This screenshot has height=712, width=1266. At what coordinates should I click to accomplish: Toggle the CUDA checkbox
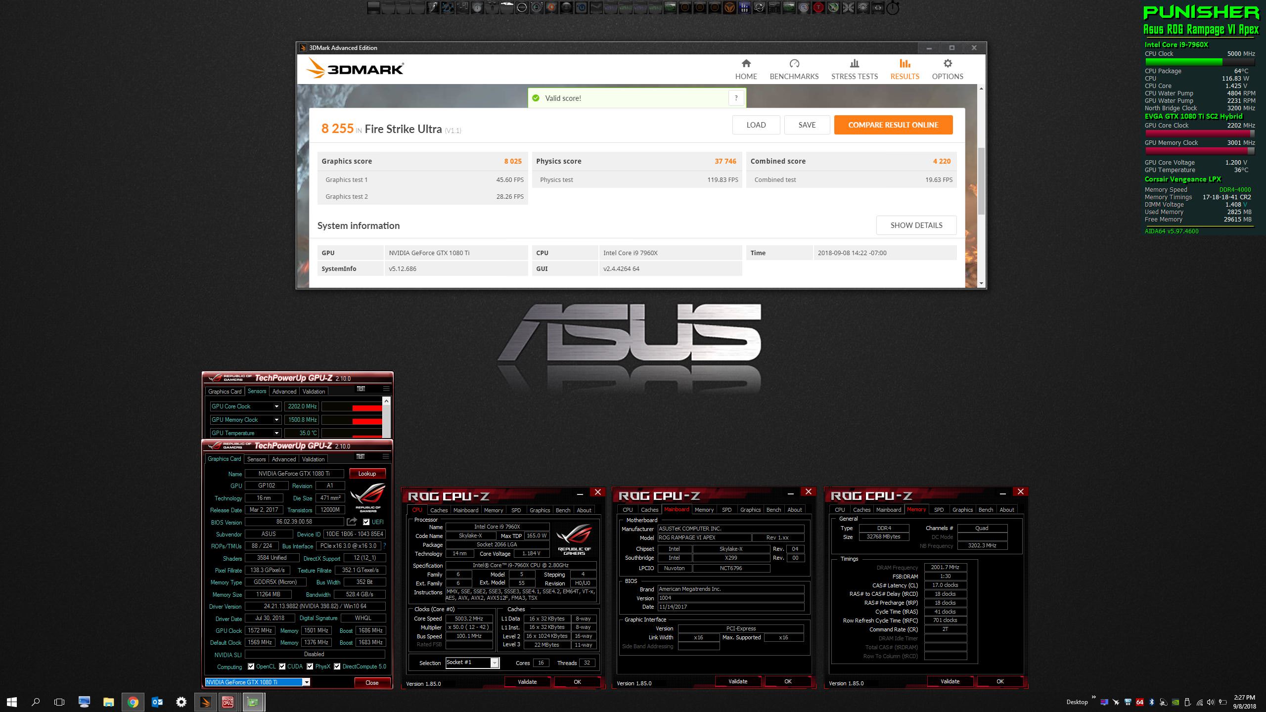282,667
